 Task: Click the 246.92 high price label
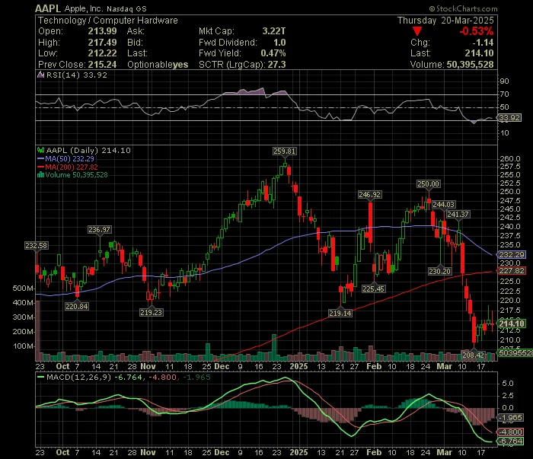click(370, 195)
